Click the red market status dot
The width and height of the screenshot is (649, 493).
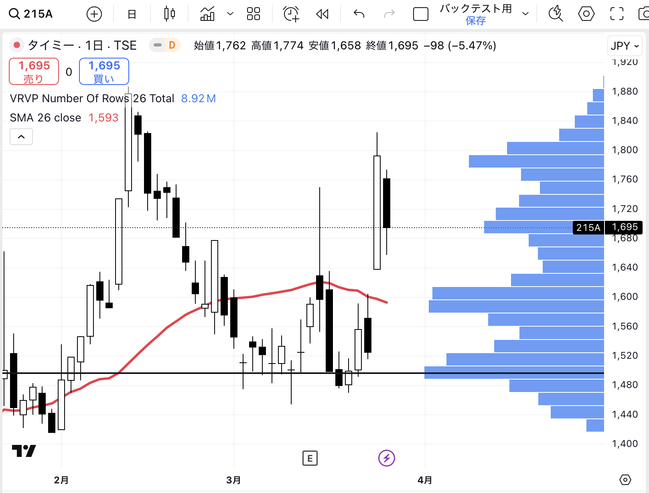17,45
